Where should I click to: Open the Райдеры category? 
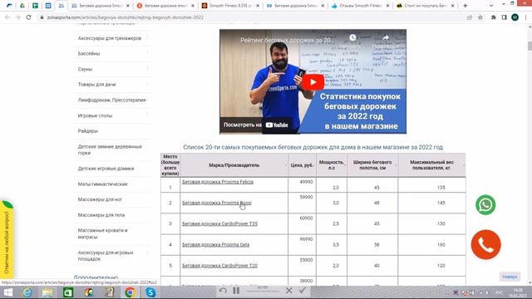88,131
